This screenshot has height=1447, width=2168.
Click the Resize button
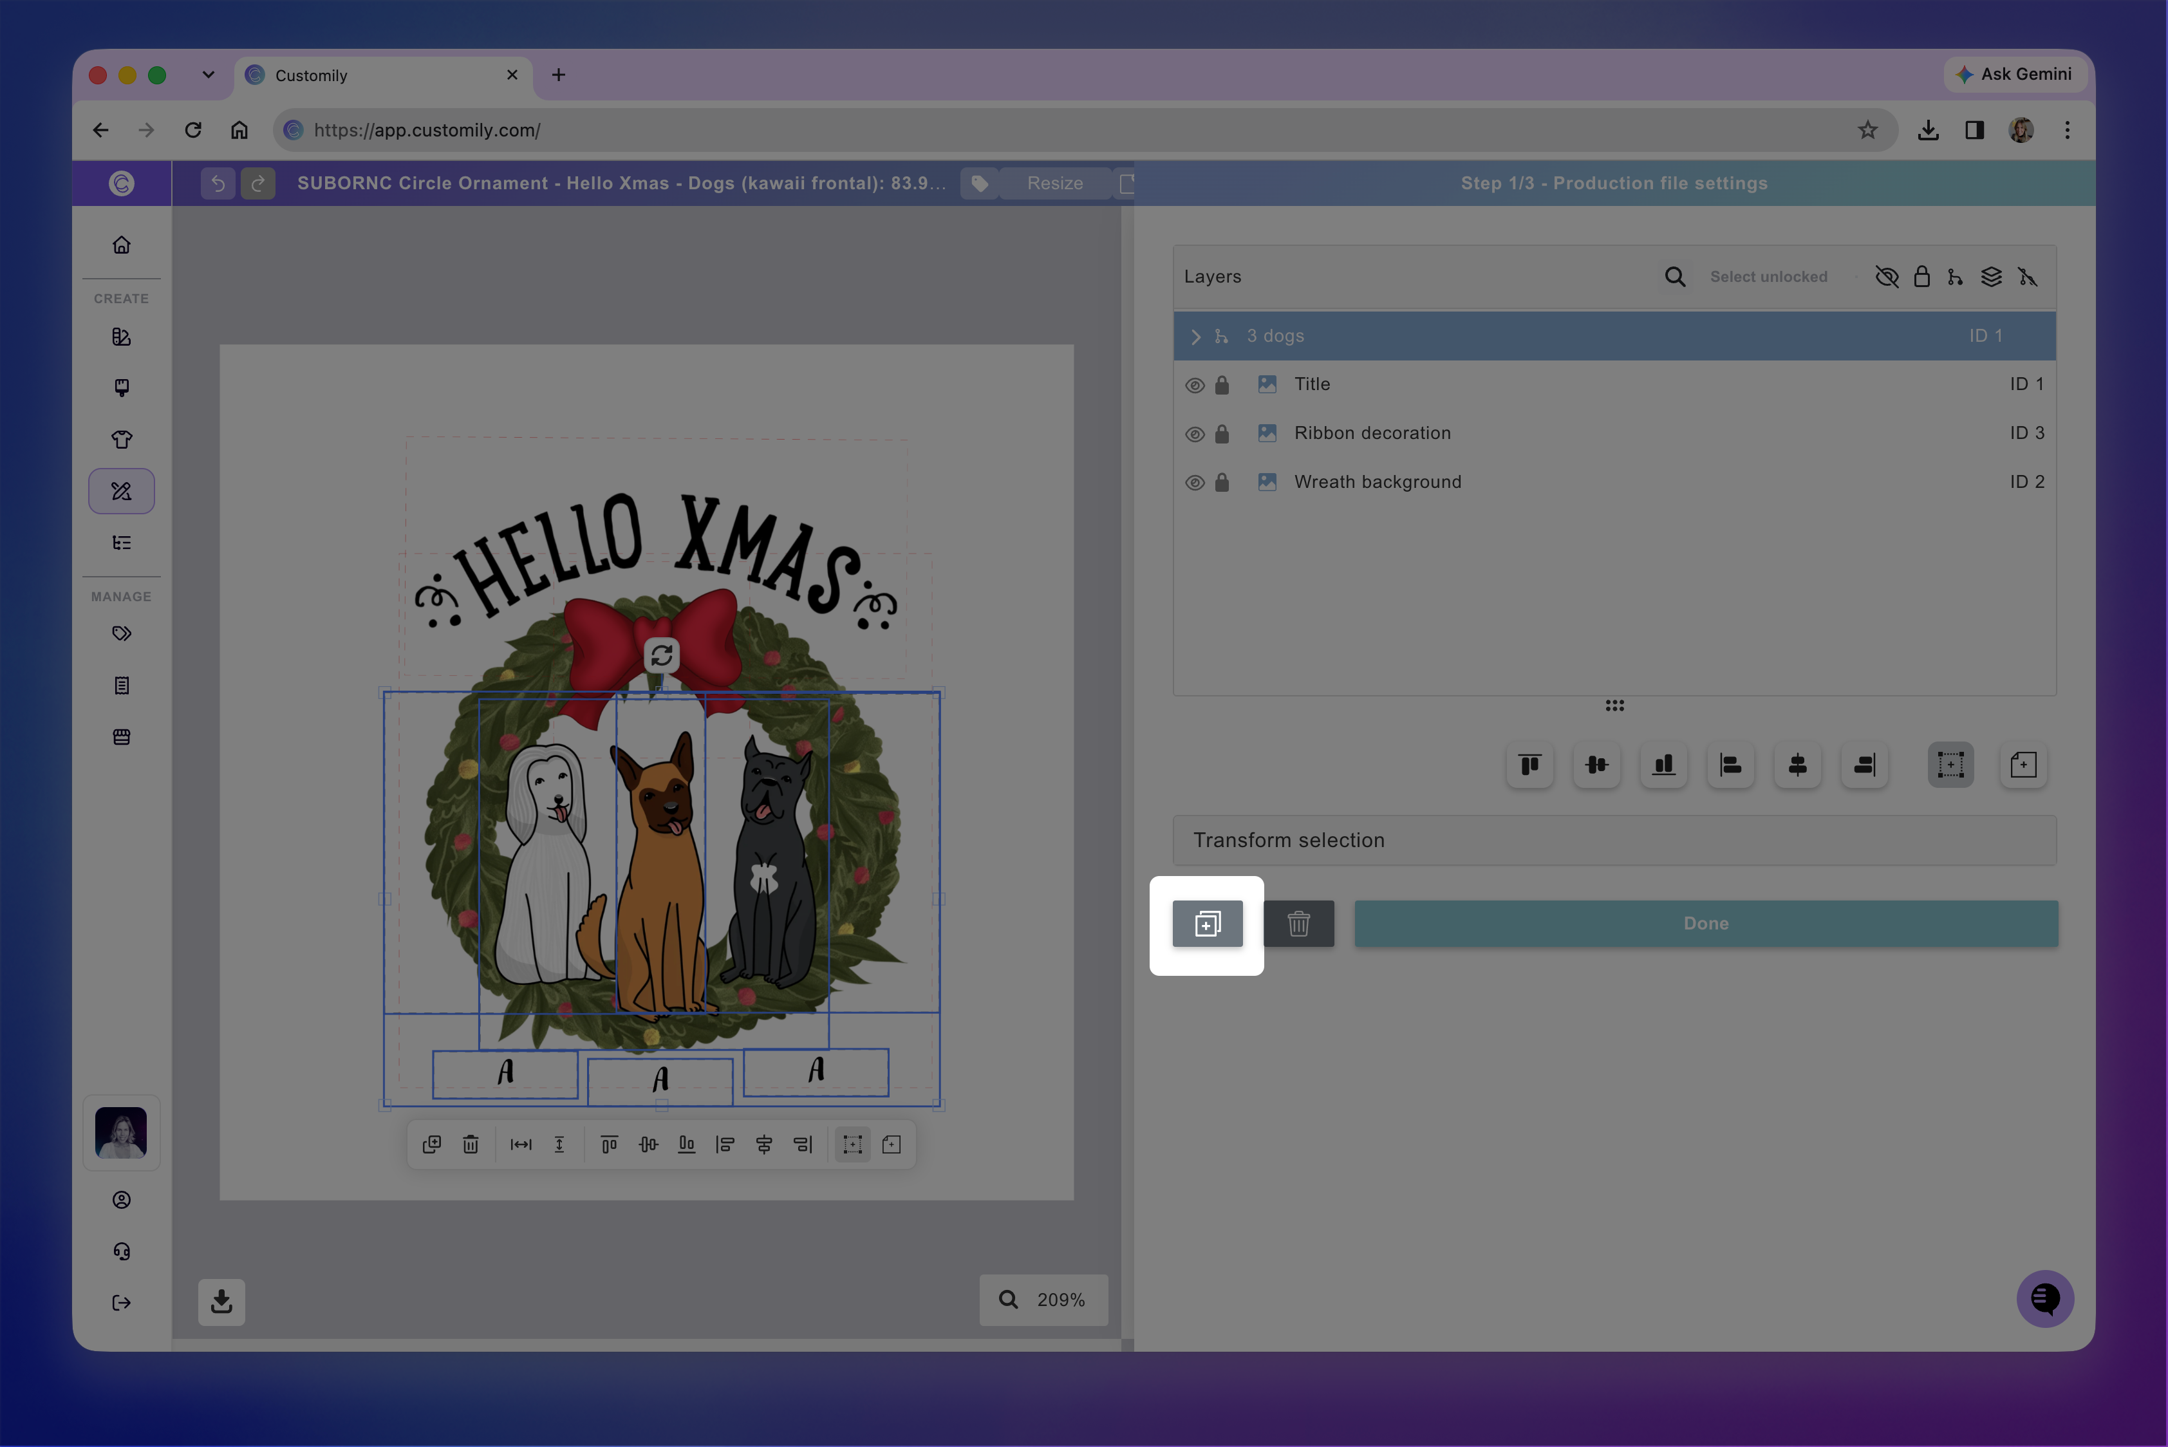click(1055, 183)
